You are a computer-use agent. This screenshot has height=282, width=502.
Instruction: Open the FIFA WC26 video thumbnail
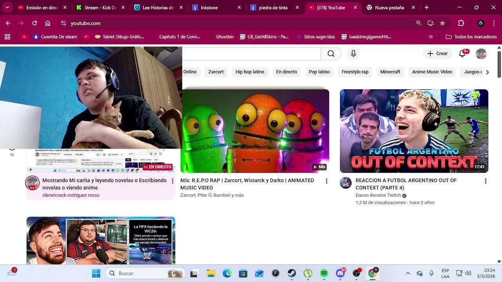coord(101,240)
